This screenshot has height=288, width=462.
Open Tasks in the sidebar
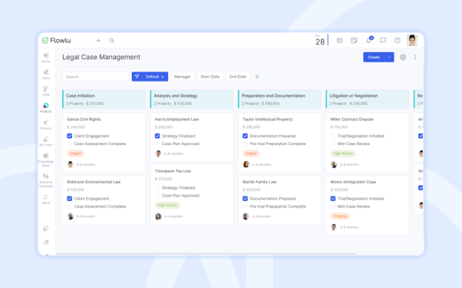click(x=45, y=74)
